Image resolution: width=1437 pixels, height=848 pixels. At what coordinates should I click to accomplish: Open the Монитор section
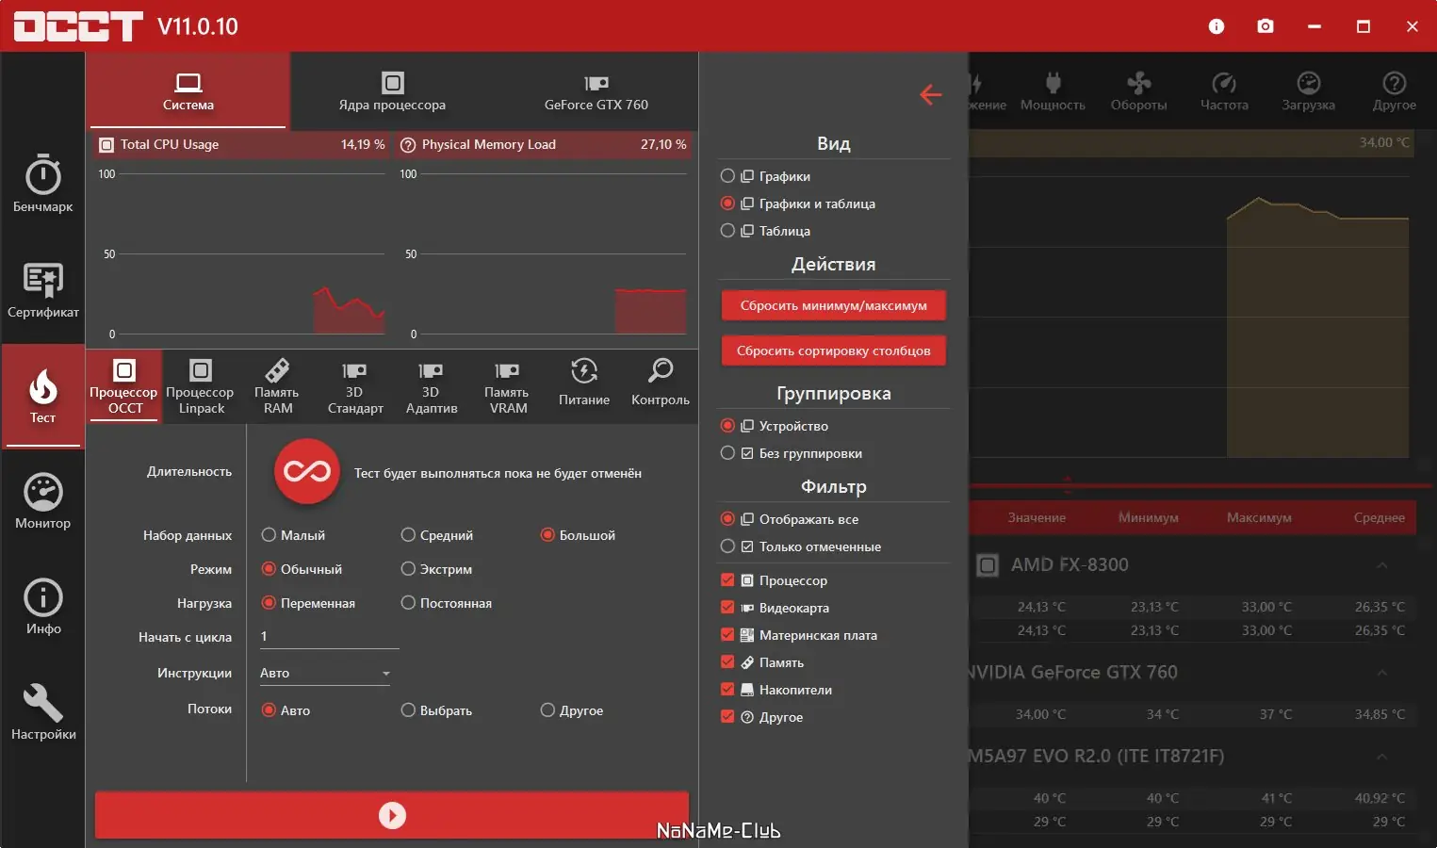click(x=42, y=500)
